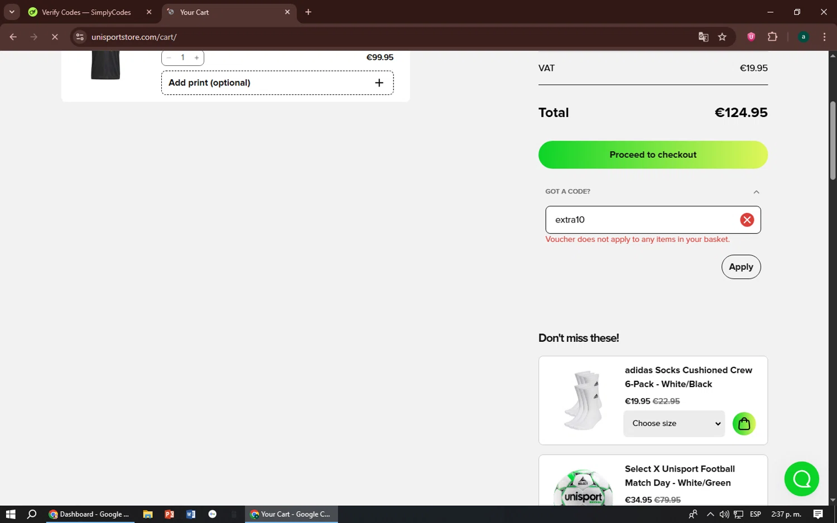Decrease item quantity with minus stepper

coord(169,57)
